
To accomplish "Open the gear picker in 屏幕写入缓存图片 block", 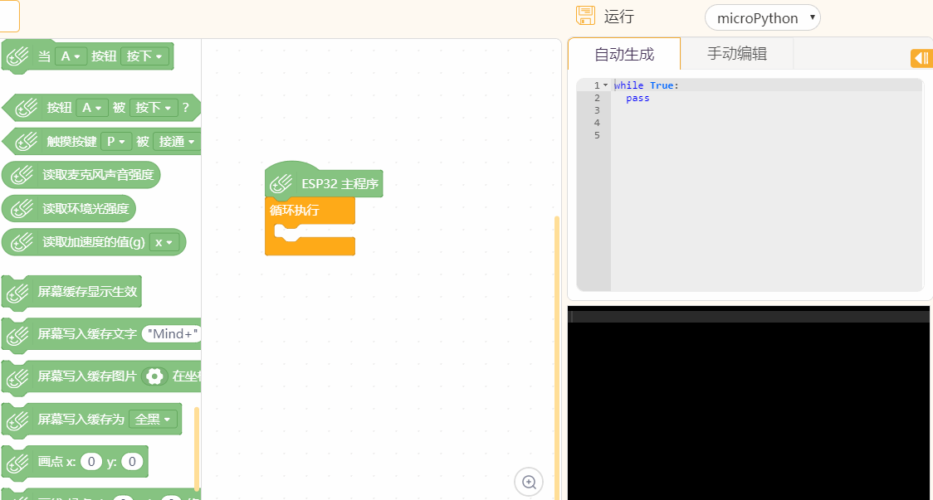I will [153, 376].
